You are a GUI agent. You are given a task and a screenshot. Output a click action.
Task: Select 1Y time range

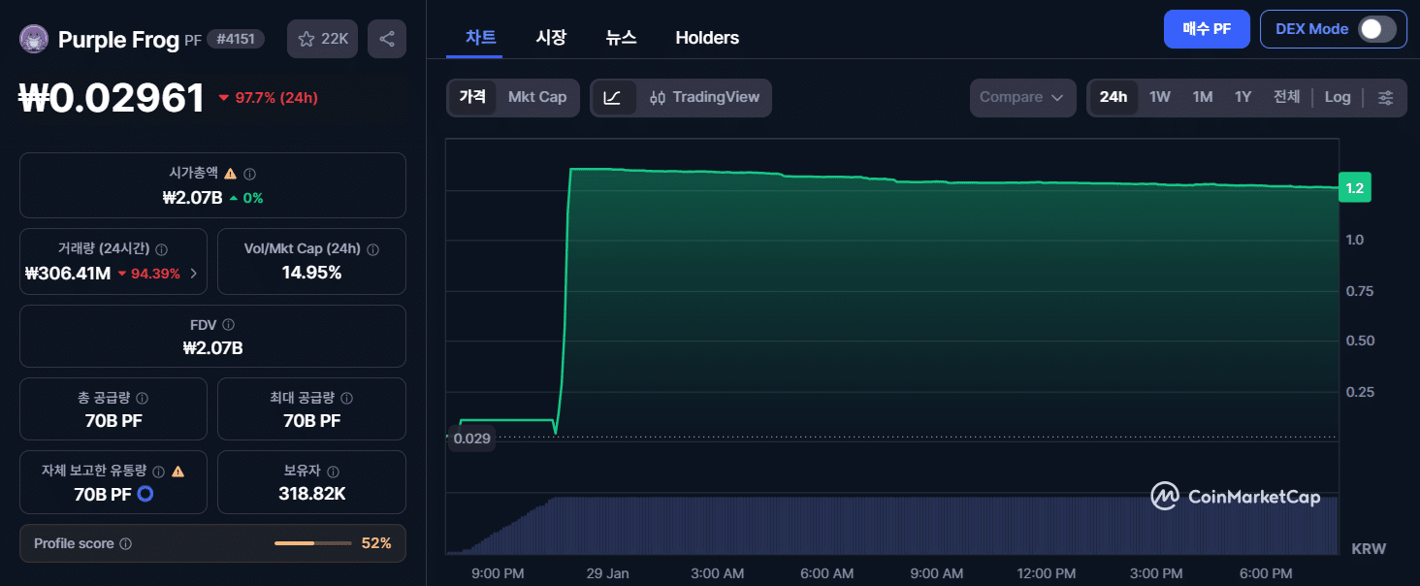1243,97
